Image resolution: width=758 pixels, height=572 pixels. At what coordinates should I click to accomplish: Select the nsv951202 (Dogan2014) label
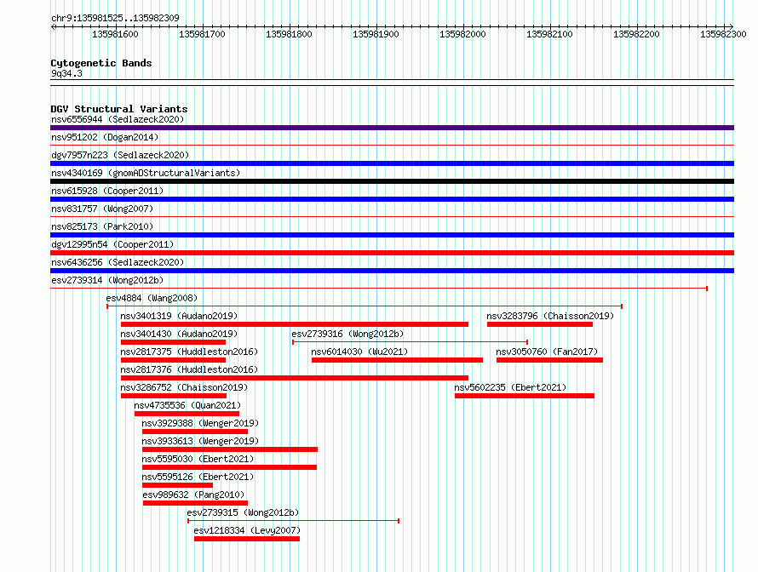pos(105,137)
